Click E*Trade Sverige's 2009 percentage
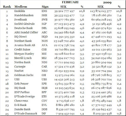 point(119,96)
